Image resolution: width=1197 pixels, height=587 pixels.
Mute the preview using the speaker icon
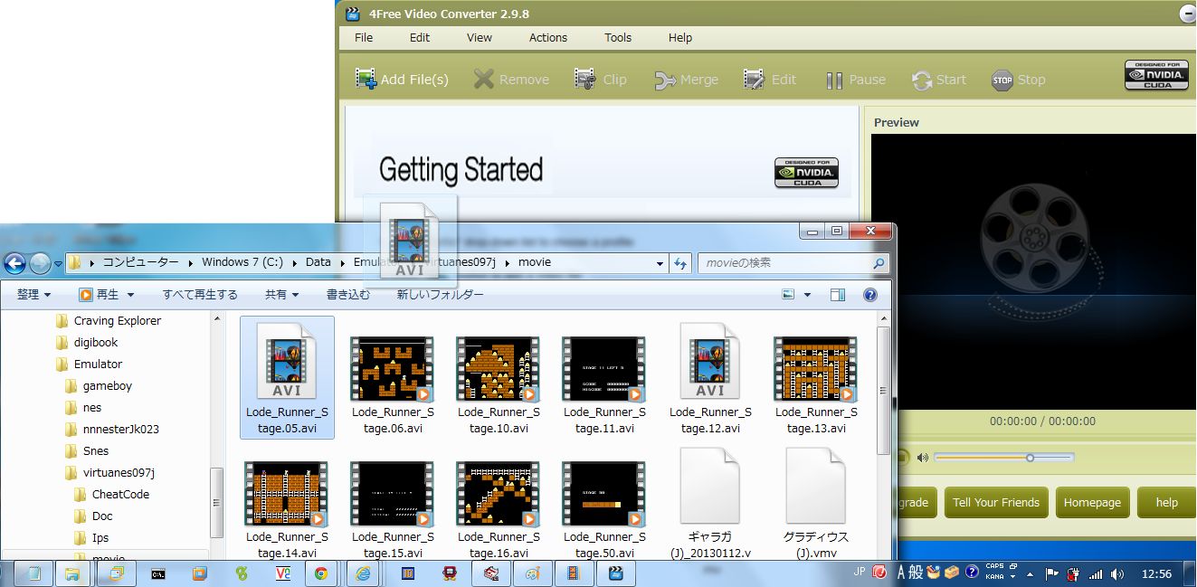(922, 458)
